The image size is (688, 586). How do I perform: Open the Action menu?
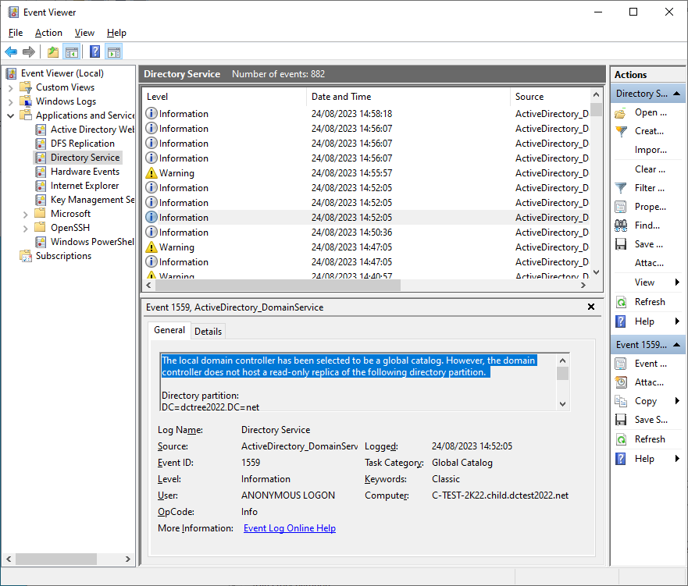(48, 33)
